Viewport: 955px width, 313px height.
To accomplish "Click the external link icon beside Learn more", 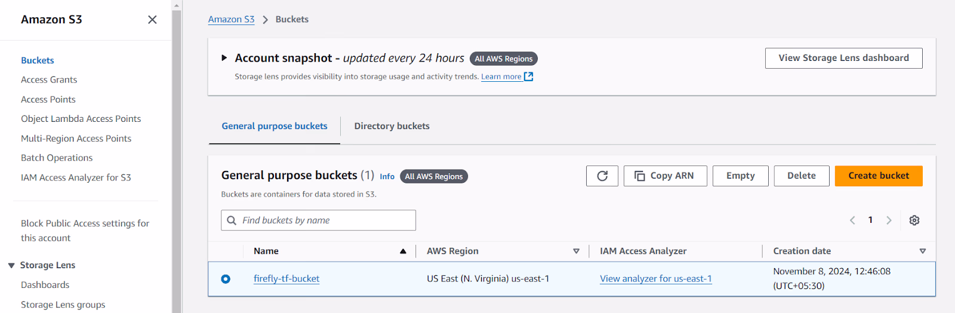I will click(528, 76).
